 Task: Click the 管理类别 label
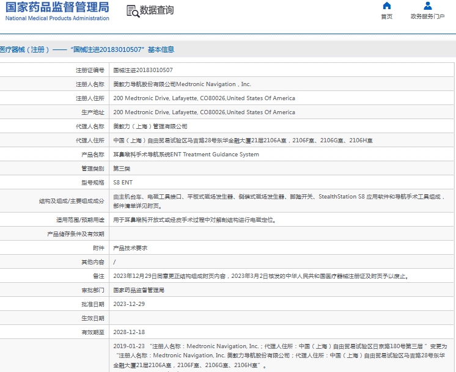click(x=93, y=169)
